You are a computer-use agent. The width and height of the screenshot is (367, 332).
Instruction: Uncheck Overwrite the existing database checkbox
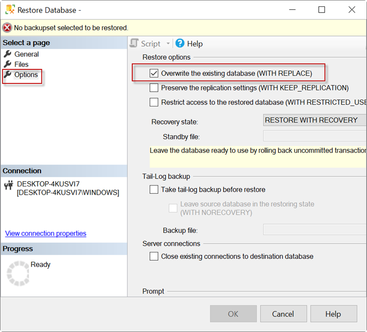154,73
